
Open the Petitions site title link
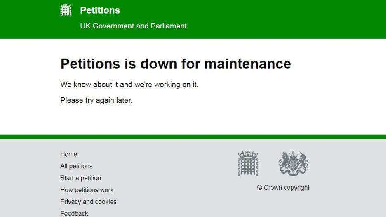point(100,10)
